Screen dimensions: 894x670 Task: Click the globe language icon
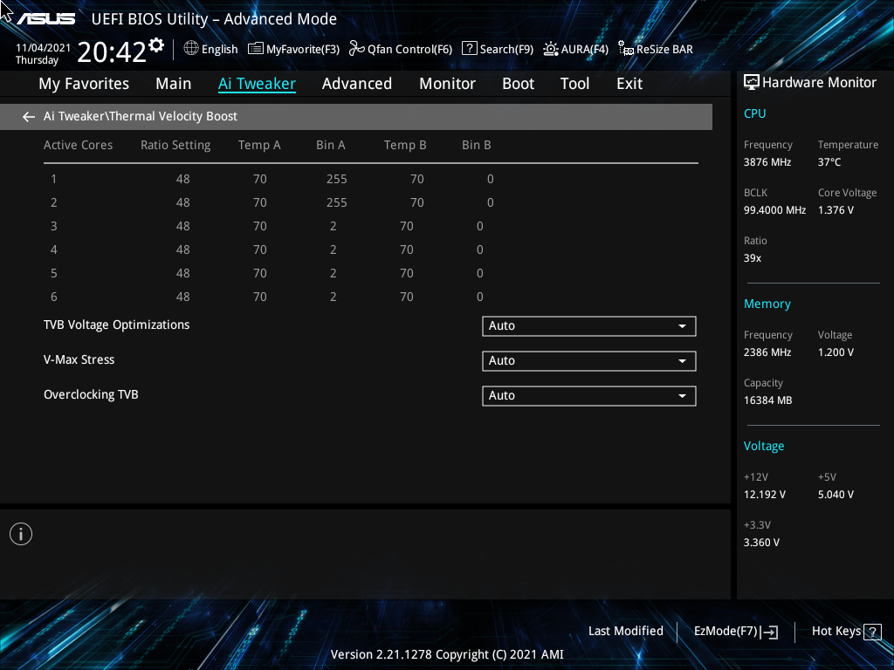click(191, 49)
